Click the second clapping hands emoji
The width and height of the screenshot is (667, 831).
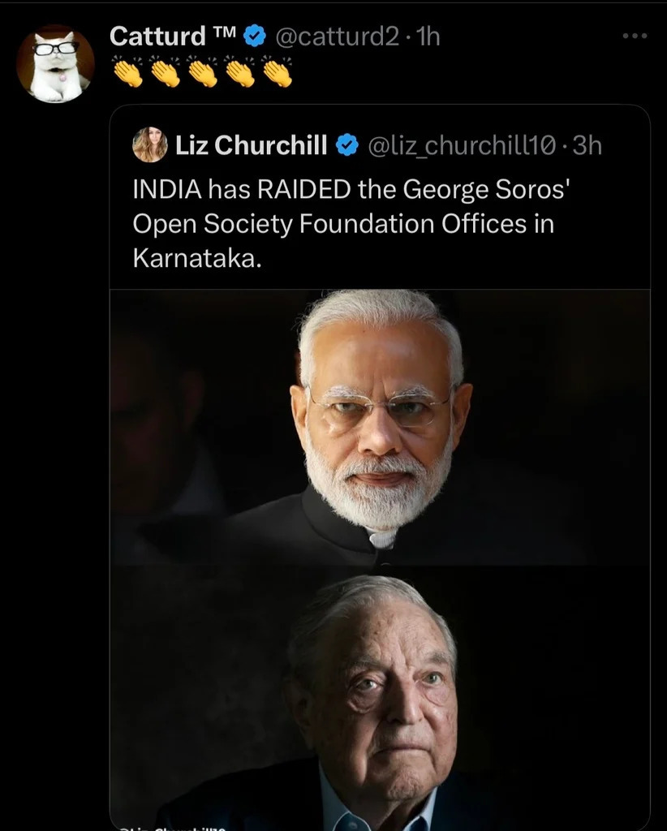point(166,73)
